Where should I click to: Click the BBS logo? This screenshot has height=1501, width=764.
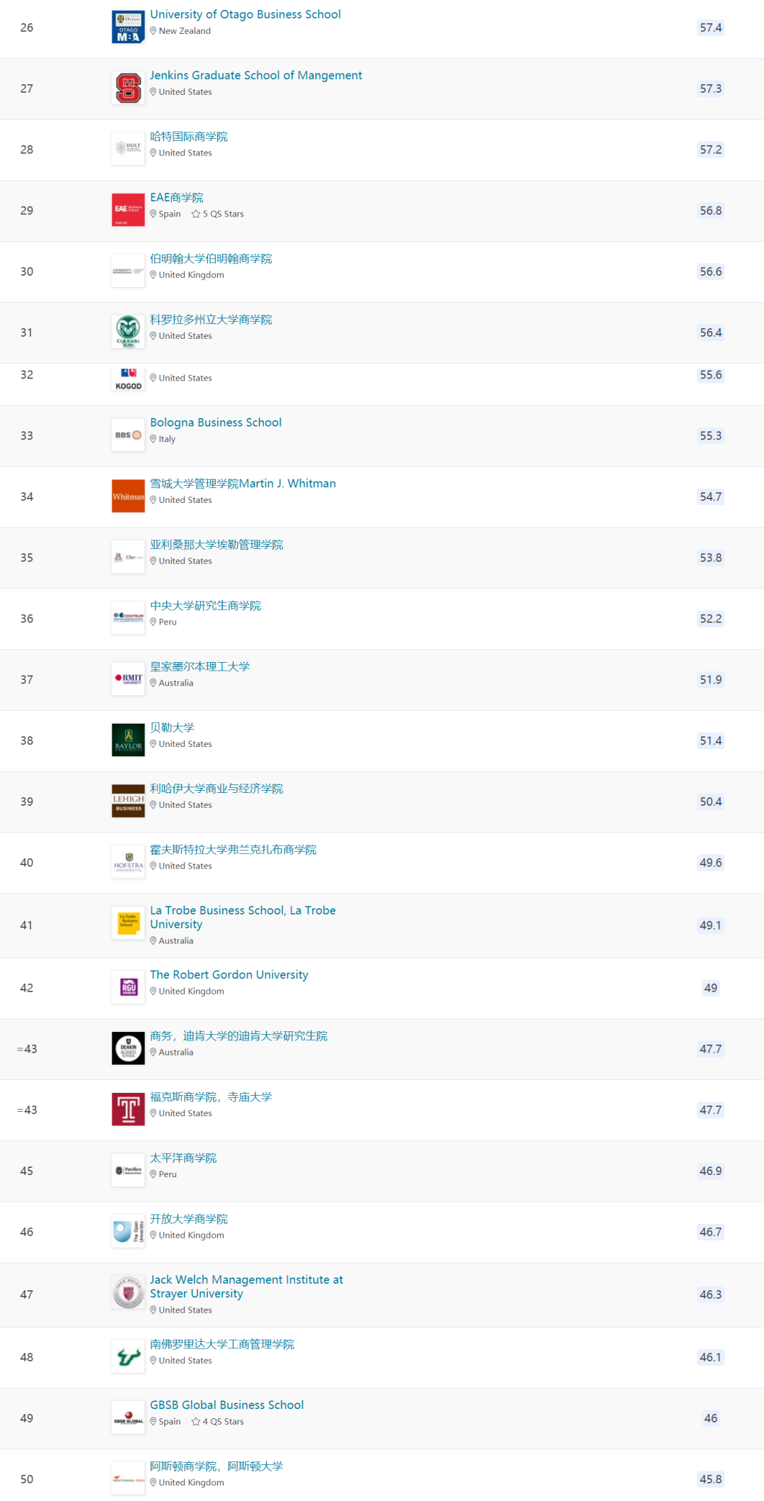point(128,435)
